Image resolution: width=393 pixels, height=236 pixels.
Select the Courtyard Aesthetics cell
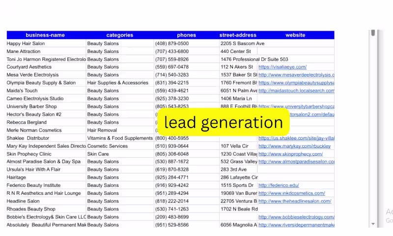[46, 67]
